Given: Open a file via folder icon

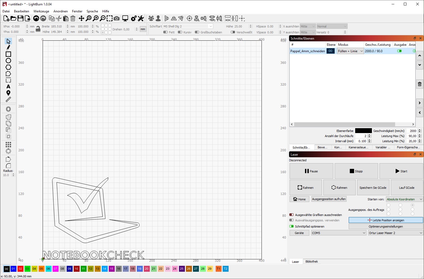Looking at the screenshot, I should pyautogui.click(x=13, y=18).
